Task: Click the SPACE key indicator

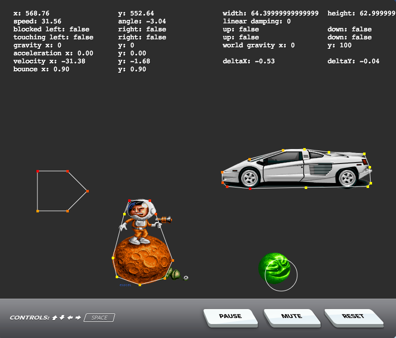Action: [x=99, y=318]
